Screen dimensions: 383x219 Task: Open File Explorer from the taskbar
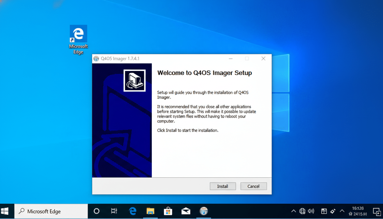click(150, 211)
